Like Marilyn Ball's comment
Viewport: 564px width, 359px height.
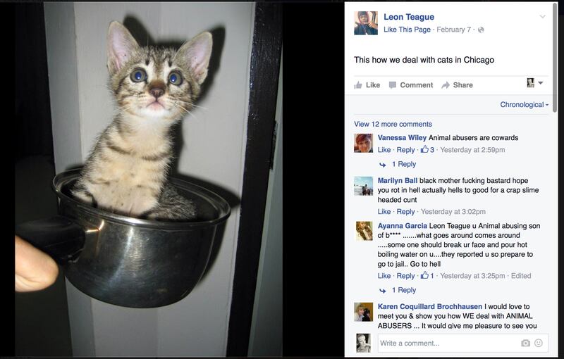click(x=384, y=212)
